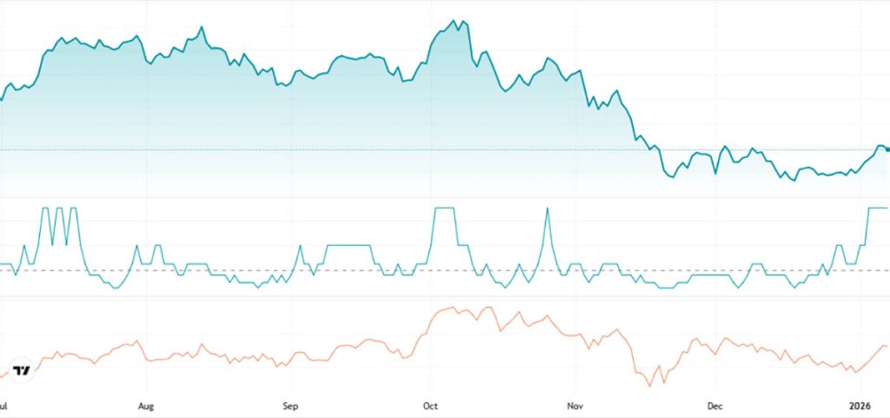Click the oscillator's narrow late-October spike
890x418 pixels.
[548, 209]
